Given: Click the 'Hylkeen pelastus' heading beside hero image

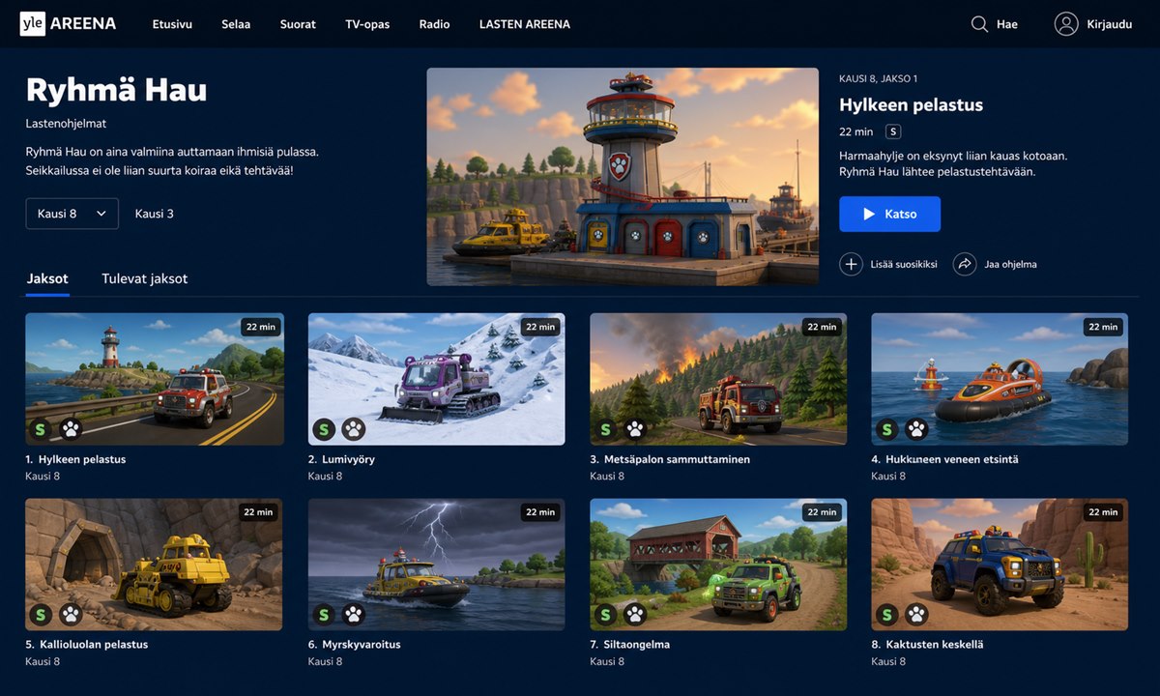Looking at the screenshot, I should [911, 104].
